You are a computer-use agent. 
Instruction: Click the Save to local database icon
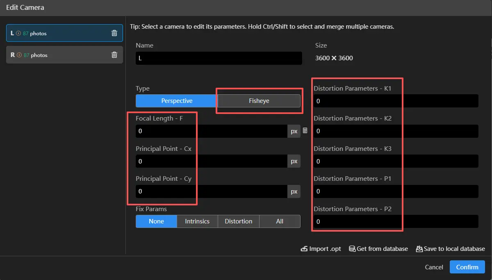[419, 249]
